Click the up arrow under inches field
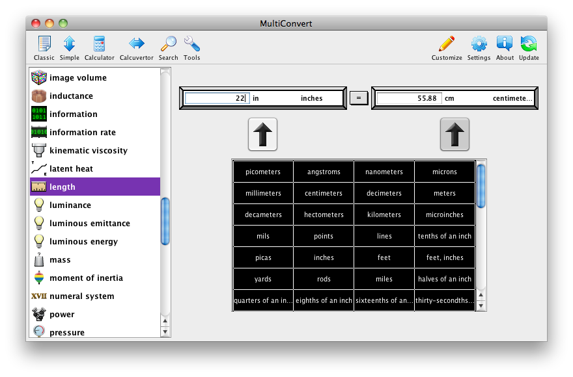Screen dimensions: 573x377 click(x=263, y=135)
